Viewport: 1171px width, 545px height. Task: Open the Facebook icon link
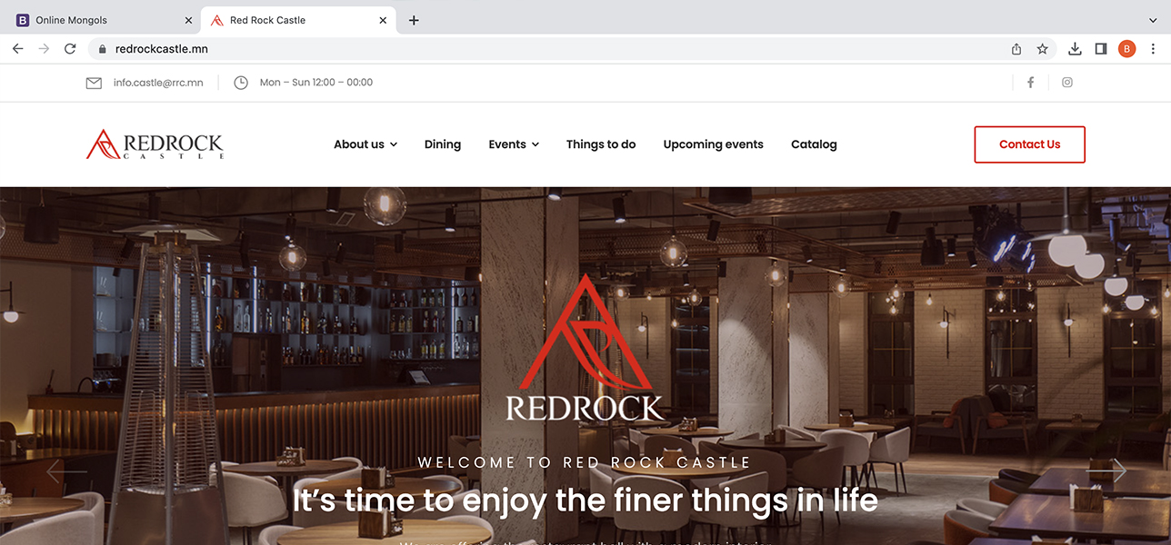pyautogui.click(x=1030, y=83)
